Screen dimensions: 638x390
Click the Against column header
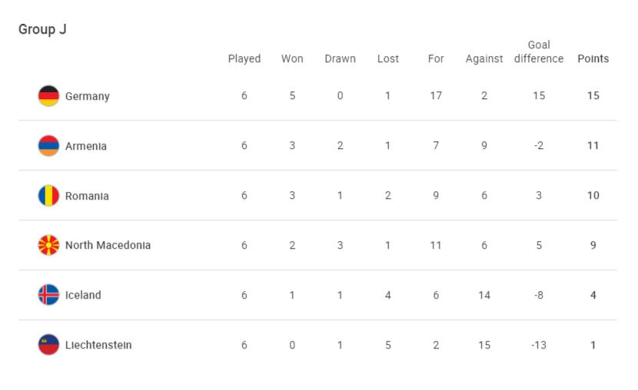[484, 59]
